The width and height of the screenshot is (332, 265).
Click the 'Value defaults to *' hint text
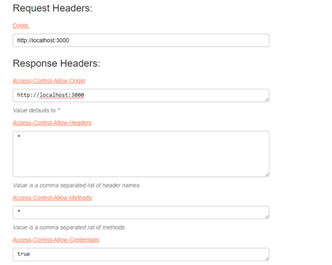(x=37, y=110)
